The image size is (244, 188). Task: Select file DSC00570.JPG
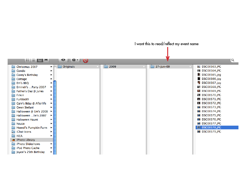(x=217, y=95)
